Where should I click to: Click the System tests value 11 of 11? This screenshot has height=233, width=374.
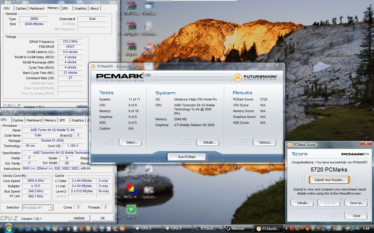[134, 99]
